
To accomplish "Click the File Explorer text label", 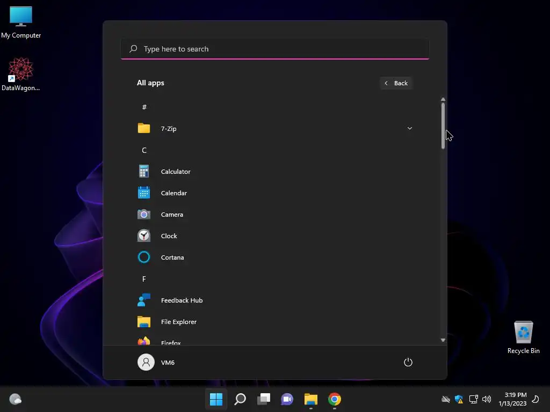I will click(178, 322).
